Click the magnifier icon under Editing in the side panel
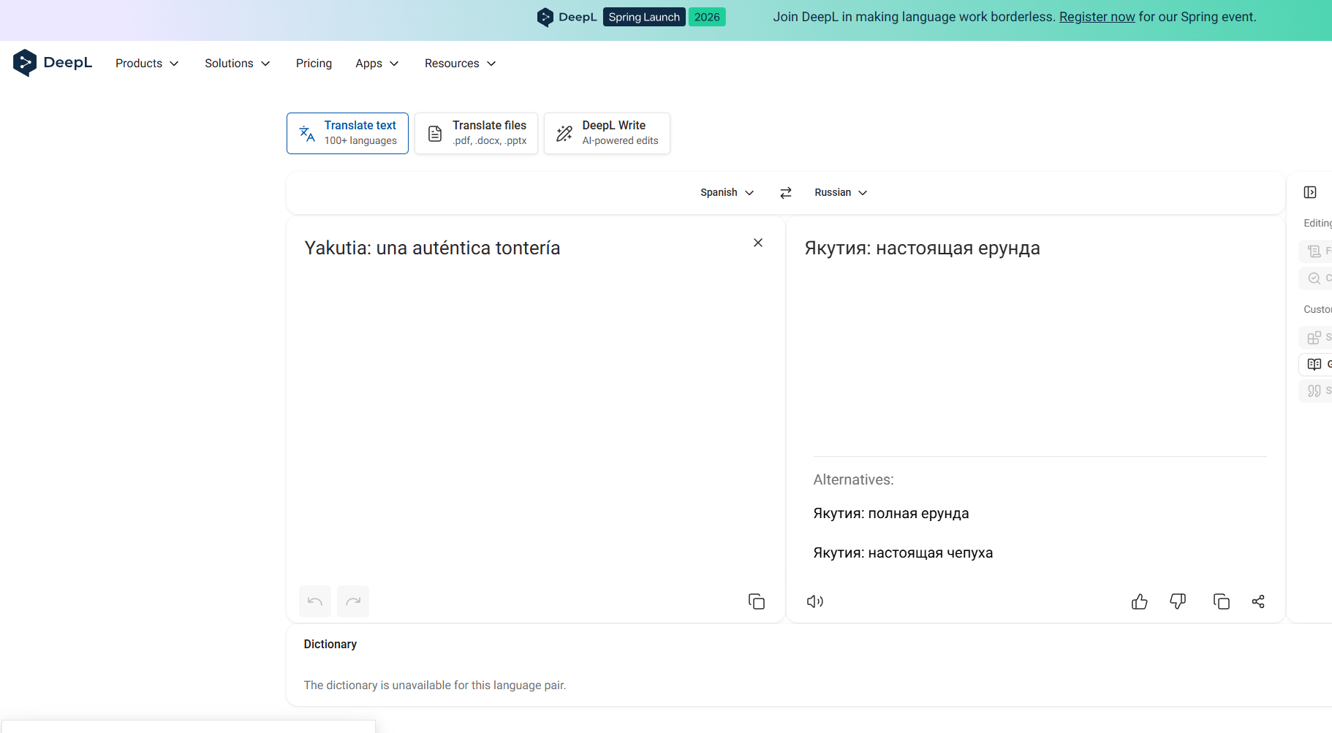The image size is (1332, 733). tap(1314, 278)
